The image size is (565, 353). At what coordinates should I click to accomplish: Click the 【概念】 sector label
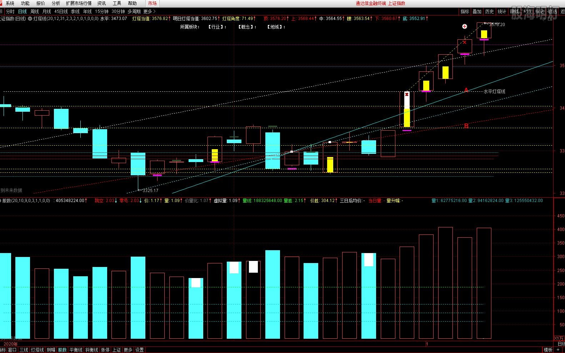[247, 27]
